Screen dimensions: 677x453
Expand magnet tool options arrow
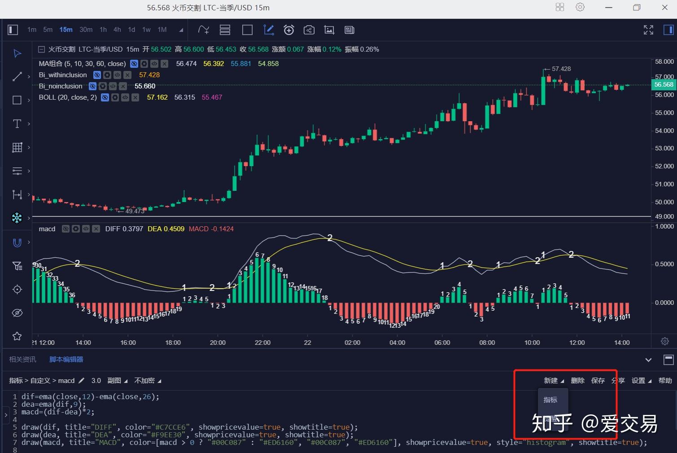29,242
